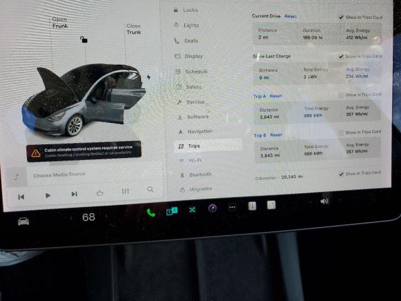Tap the unlocked padlock icon above car
The width and height of the screenshot is (401, 301).
(83, 40)
